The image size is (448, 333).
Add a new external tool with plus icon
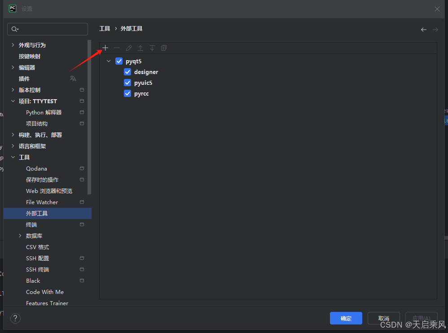(105, 48)
